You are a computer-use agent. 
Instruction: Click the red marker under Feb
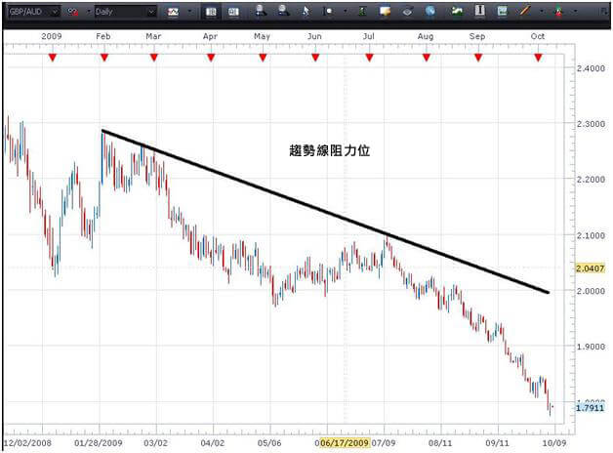pos(103,58)
